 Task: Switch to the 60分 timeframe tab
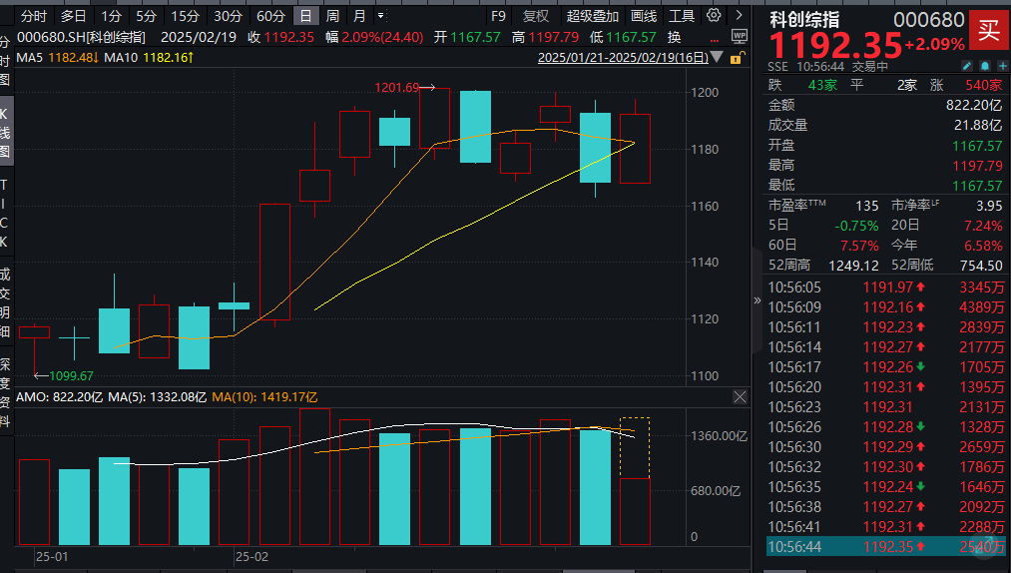pyautogui.click(x=270, y=16)
